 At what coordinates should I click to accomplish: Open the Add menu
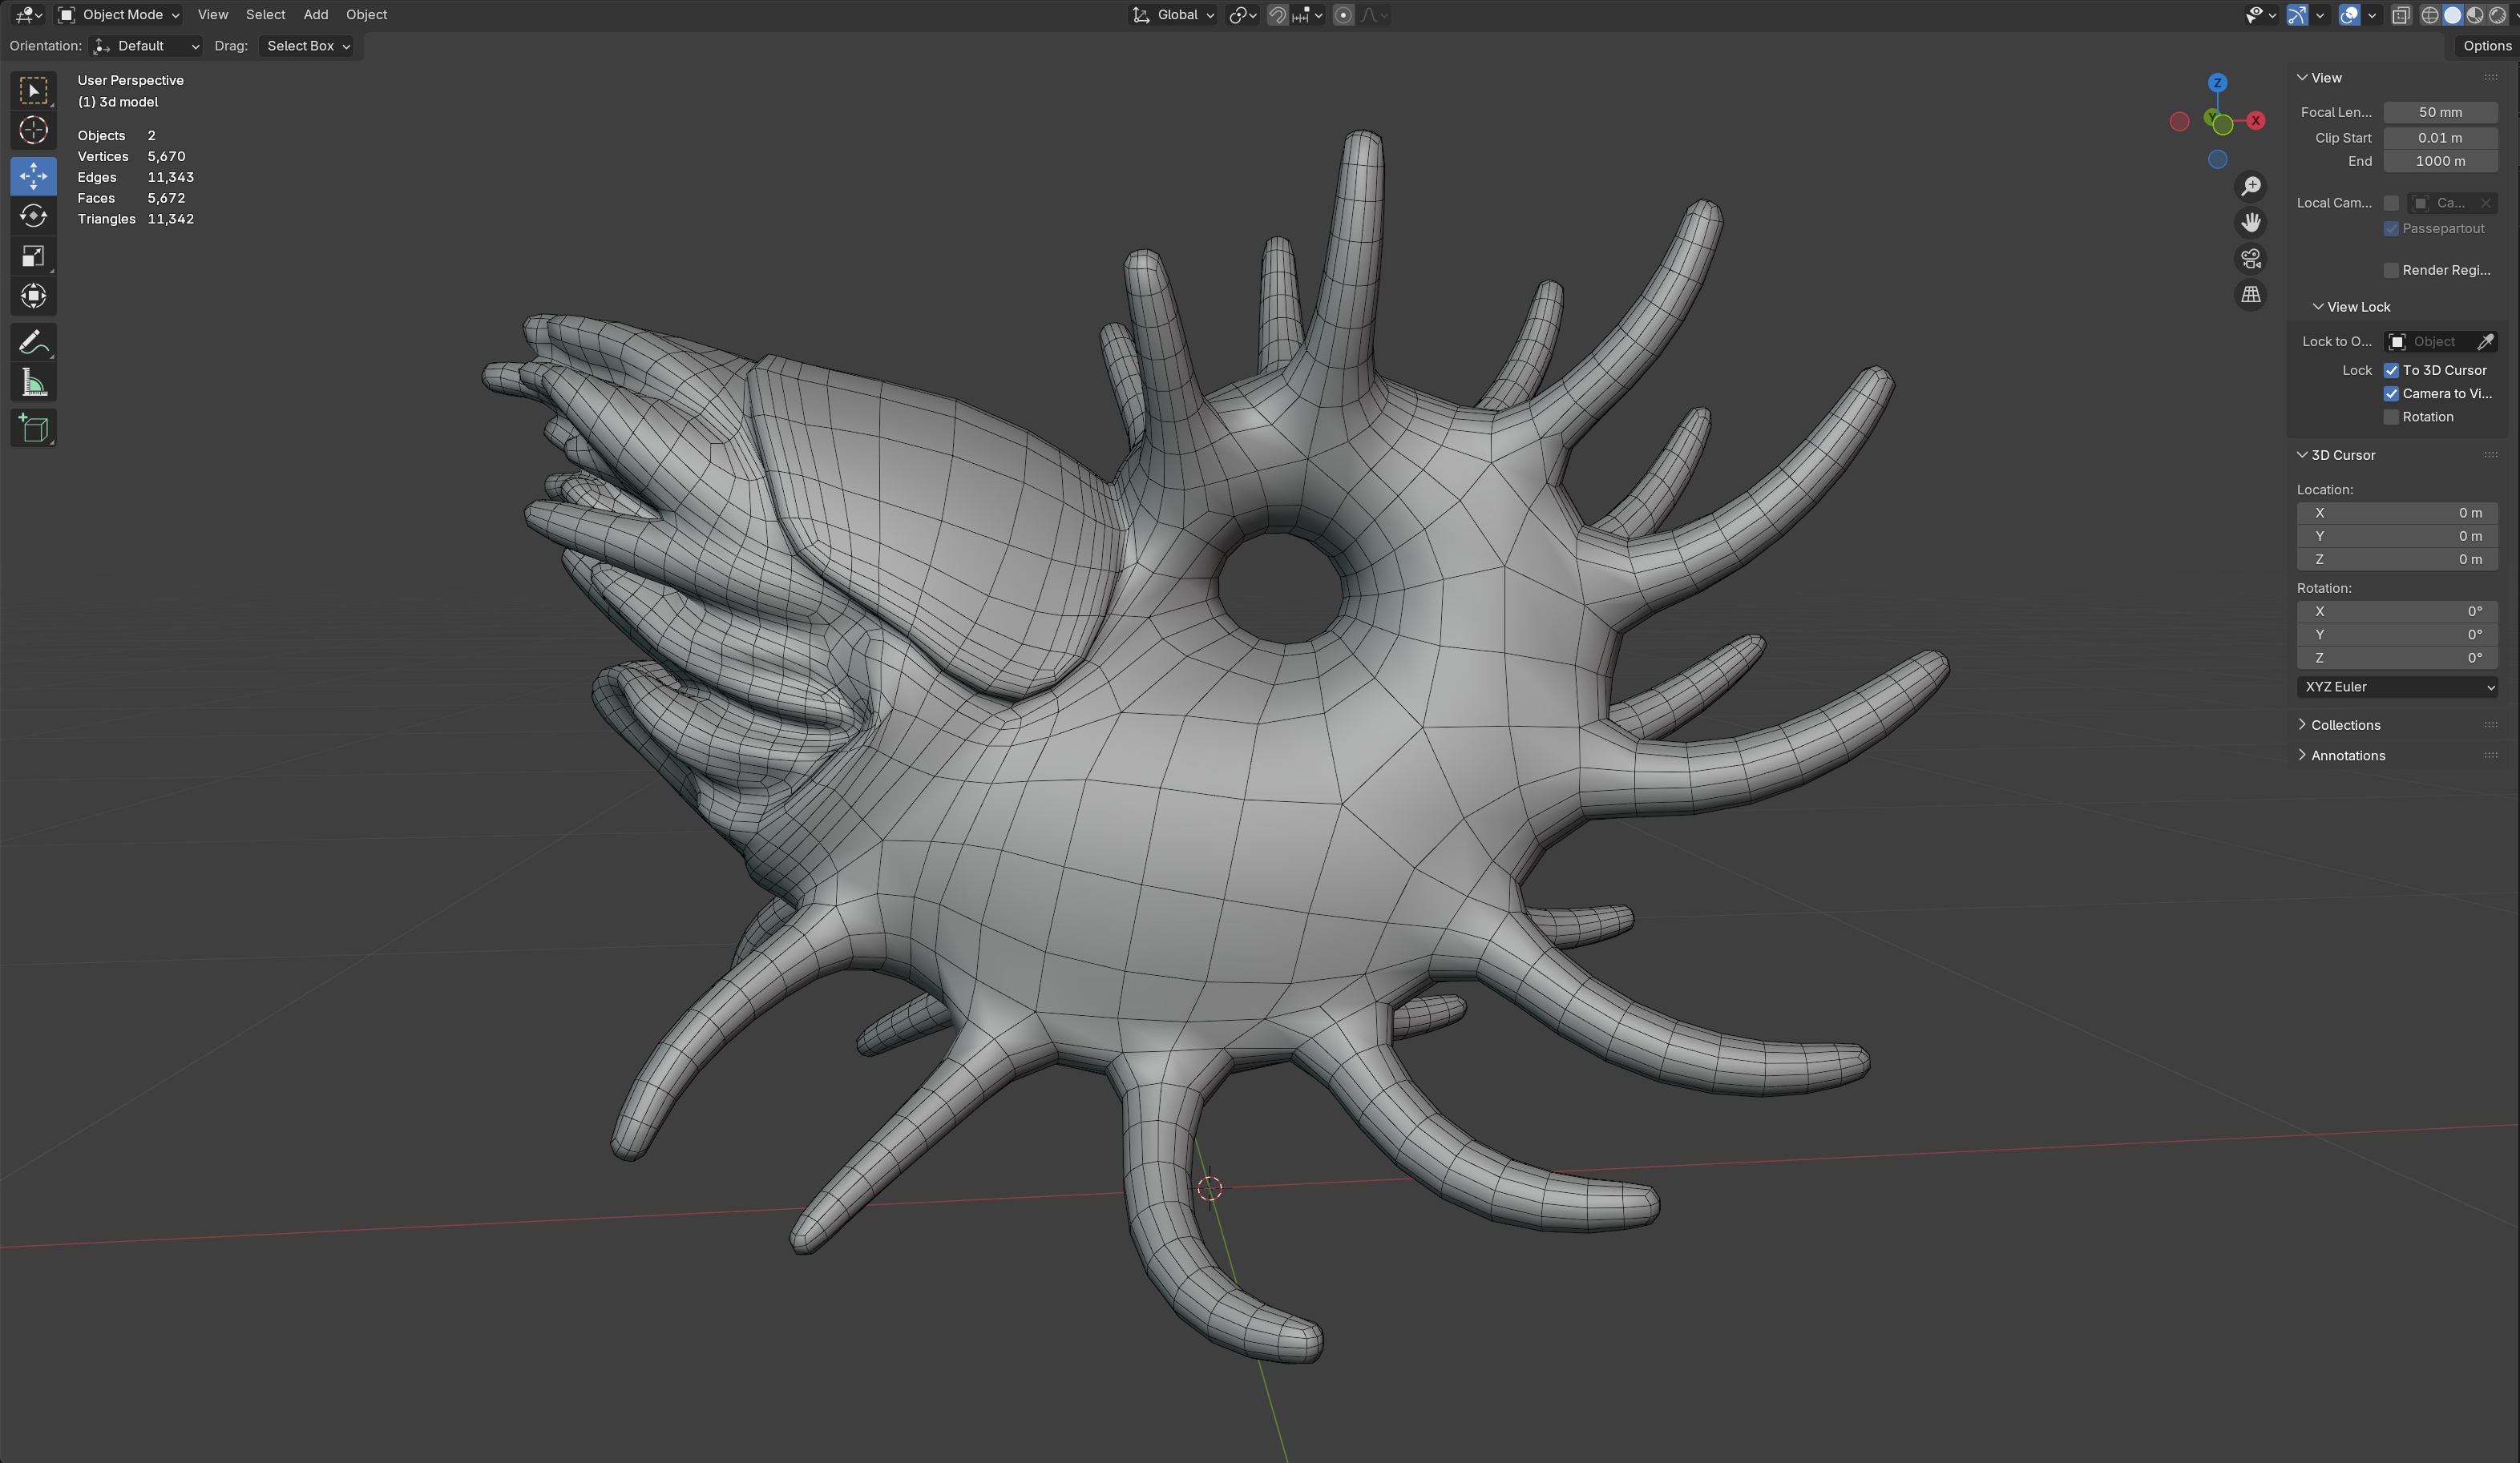coord(315,15)
